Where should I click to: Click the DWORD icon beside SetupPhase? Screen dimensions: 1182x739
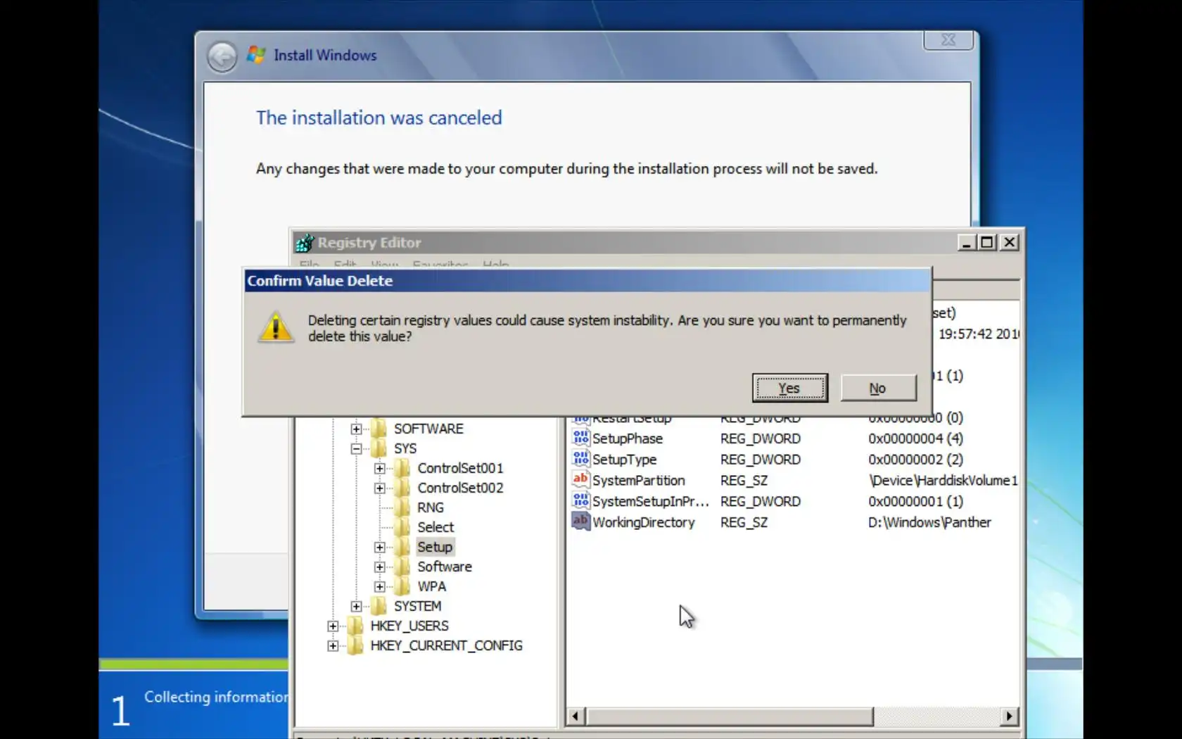(x=580, y=438)
